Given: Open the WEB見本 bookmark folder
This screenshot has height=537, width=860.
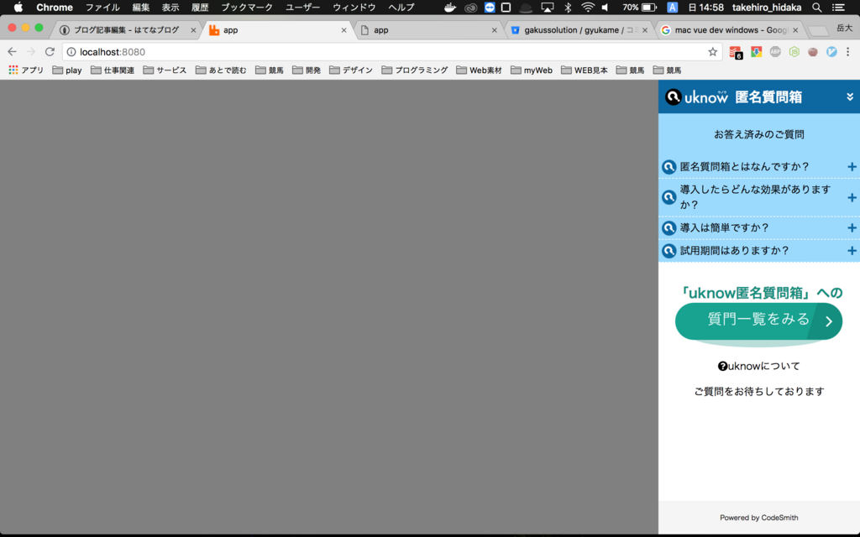Looking at the screenshot, I should coord(585,70).
